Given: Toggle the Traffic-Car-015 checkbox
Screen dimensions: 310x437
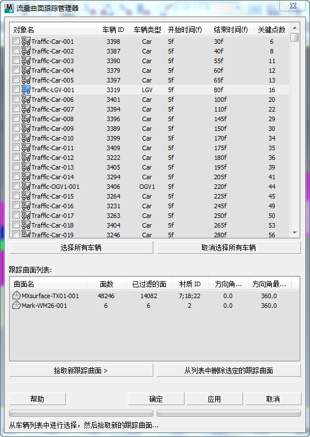Looking at the screenshot, I should 16,196.
